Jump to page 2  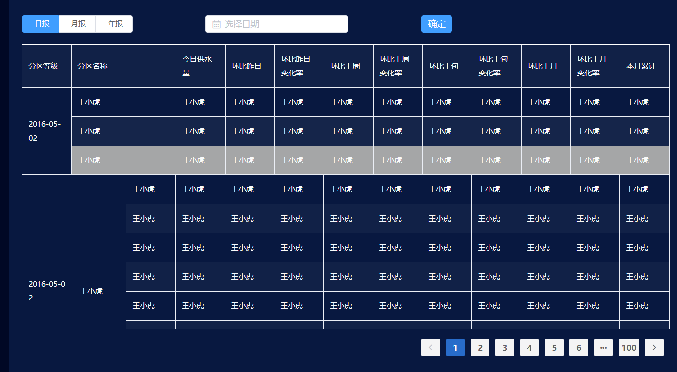click(480, 348)
